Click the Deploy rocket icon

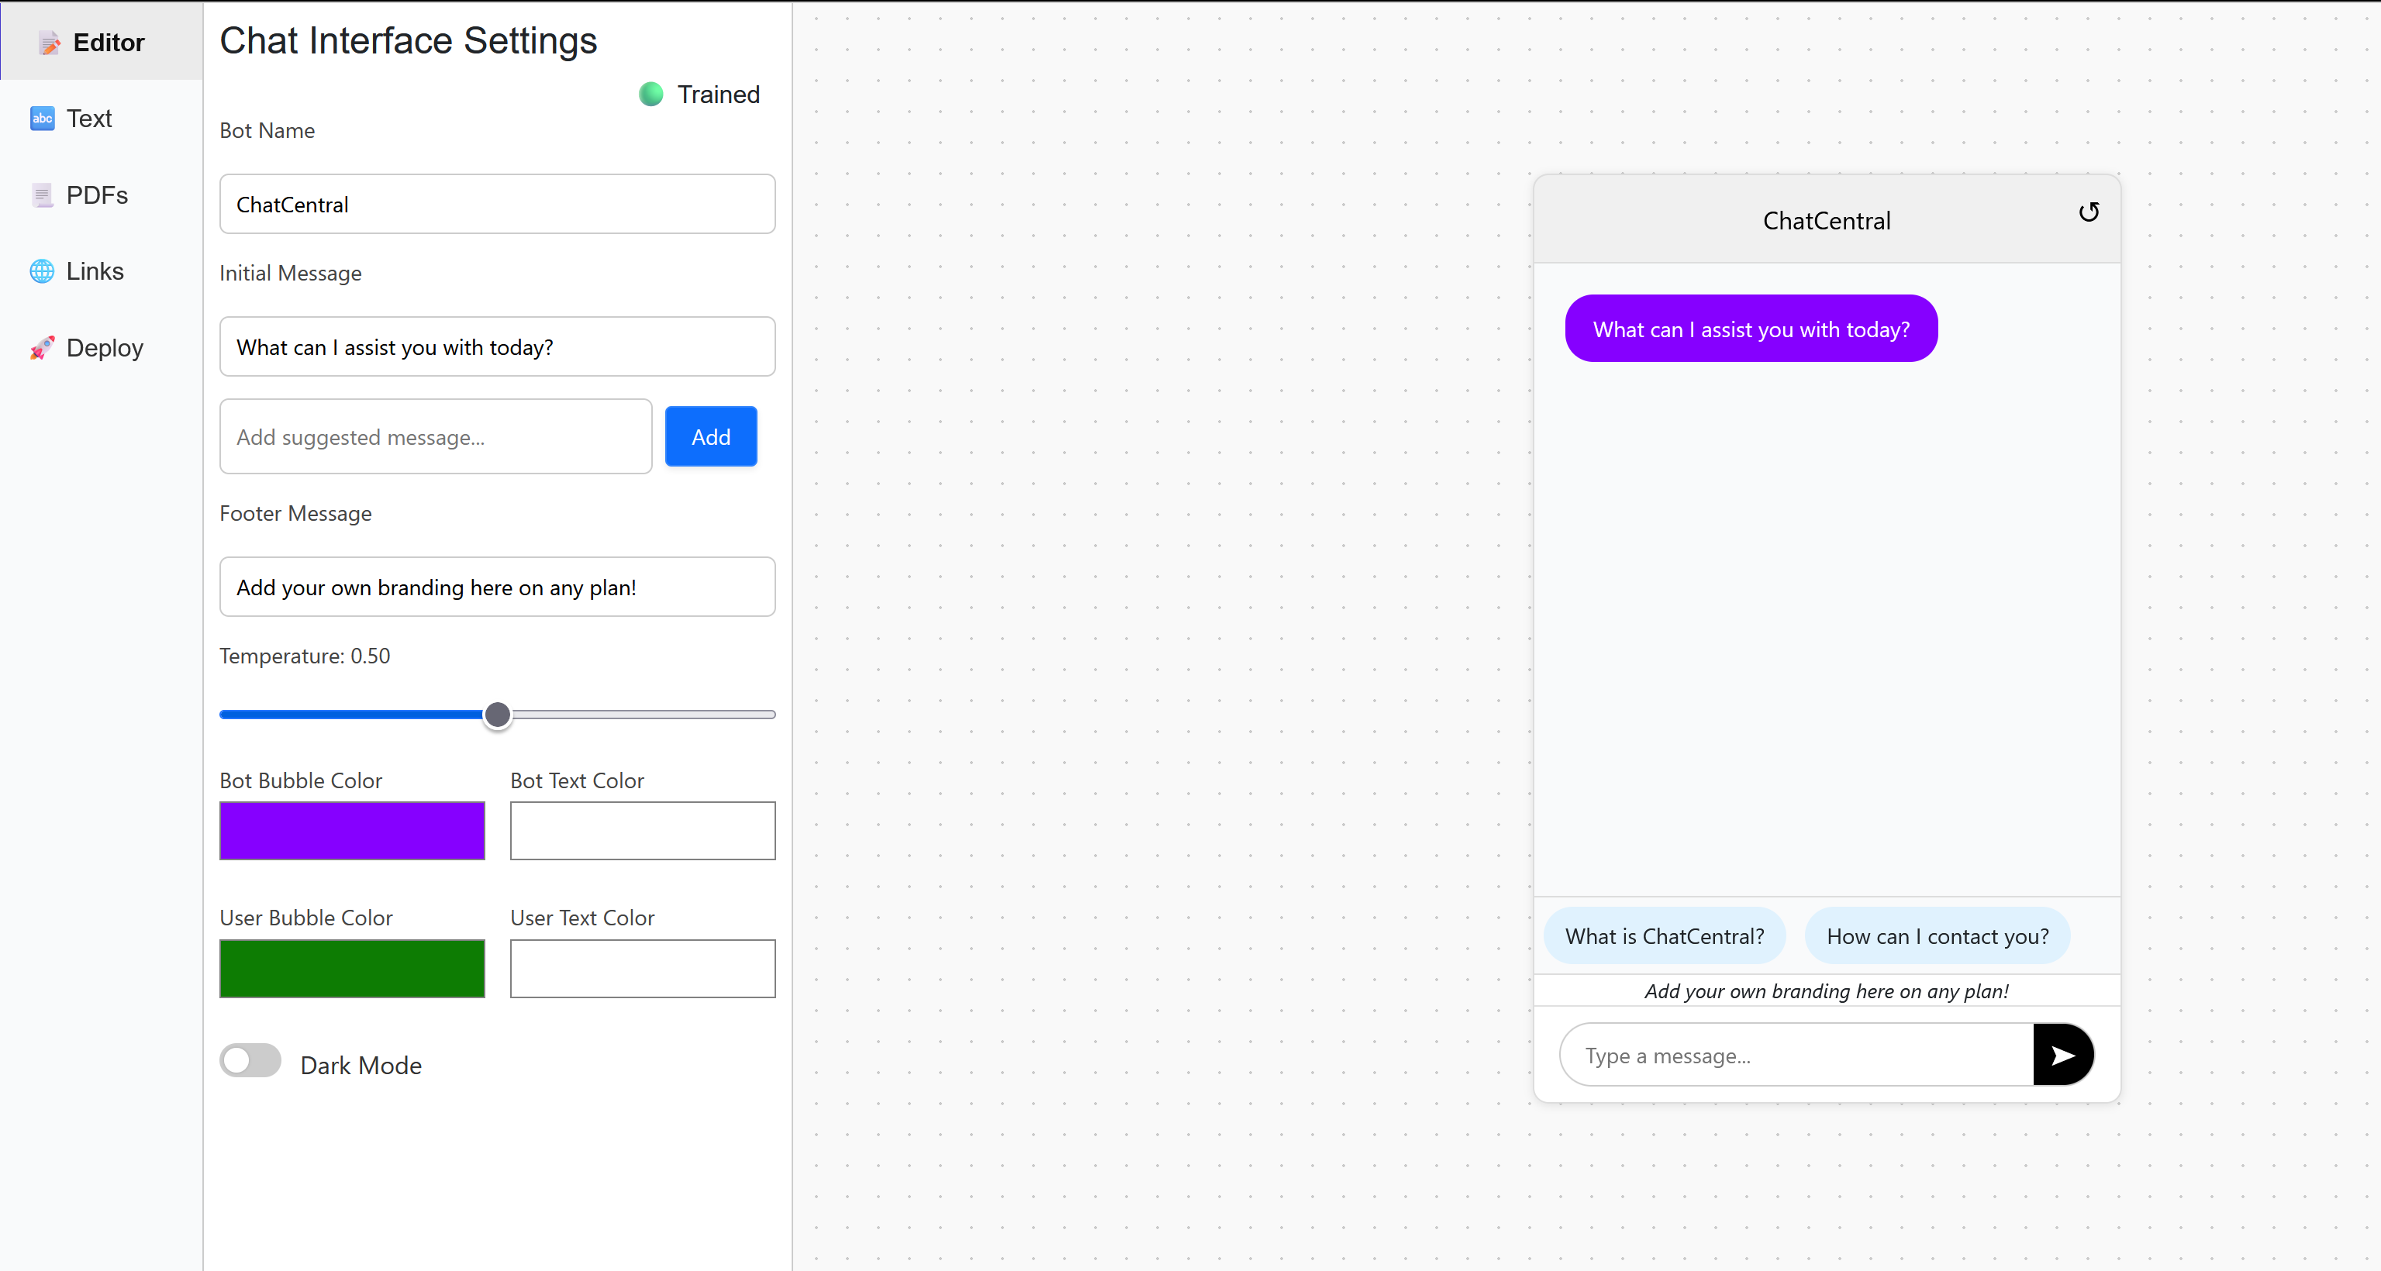click(x=42, y=347)
